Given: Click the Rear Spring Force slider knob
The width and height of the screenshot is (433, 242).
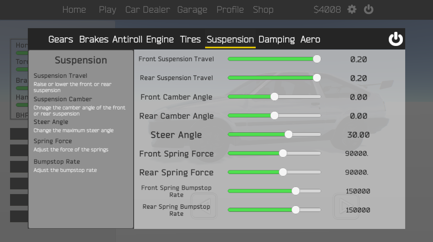Looking at the screenshot, I should [x=283, y=172].
